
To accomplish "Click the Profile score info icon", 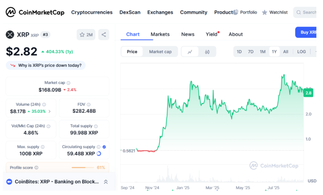I will coord(36,168).
